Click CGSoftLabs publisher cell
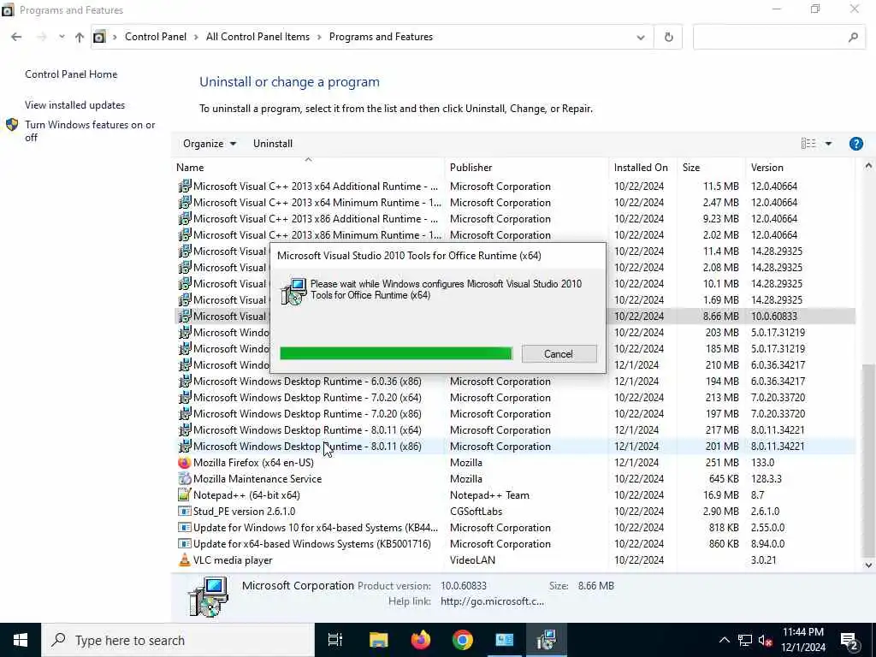 coord(476,512)
